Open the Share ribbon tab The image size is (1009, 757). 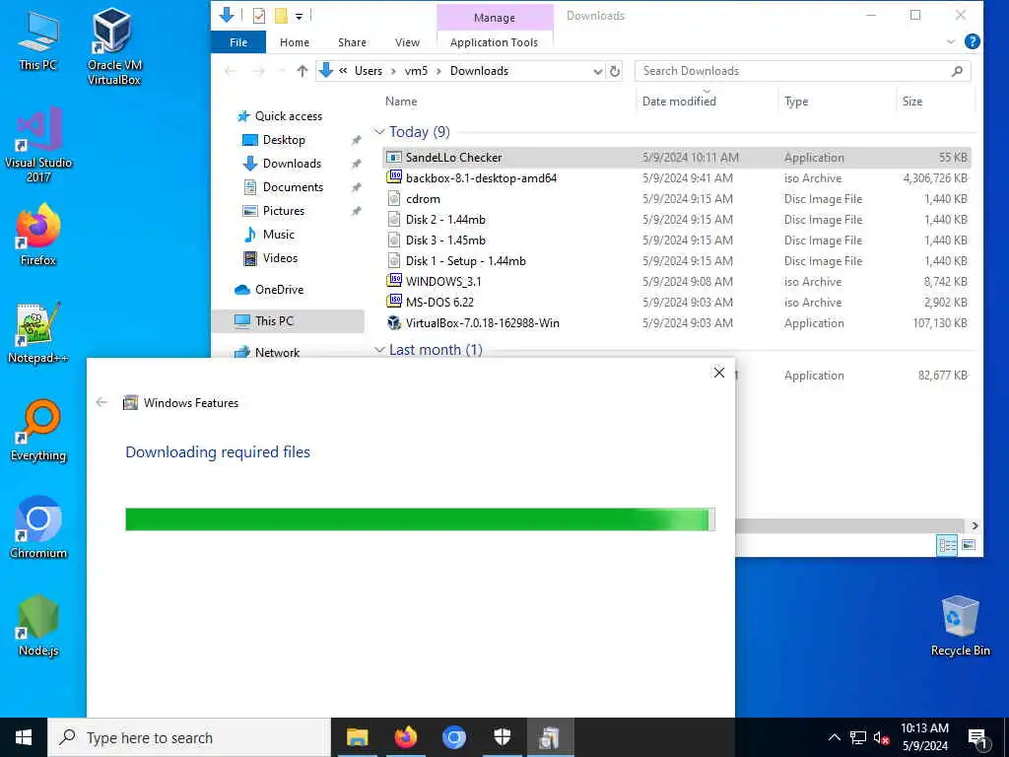[352, 42]
